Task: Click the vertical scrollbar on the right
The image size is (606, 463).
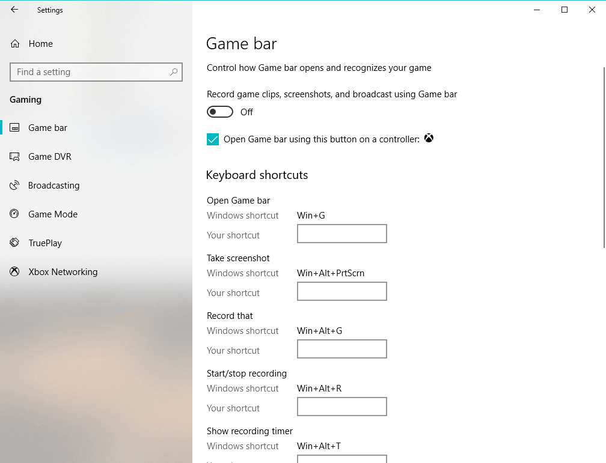Action: (x=604, y=157)
